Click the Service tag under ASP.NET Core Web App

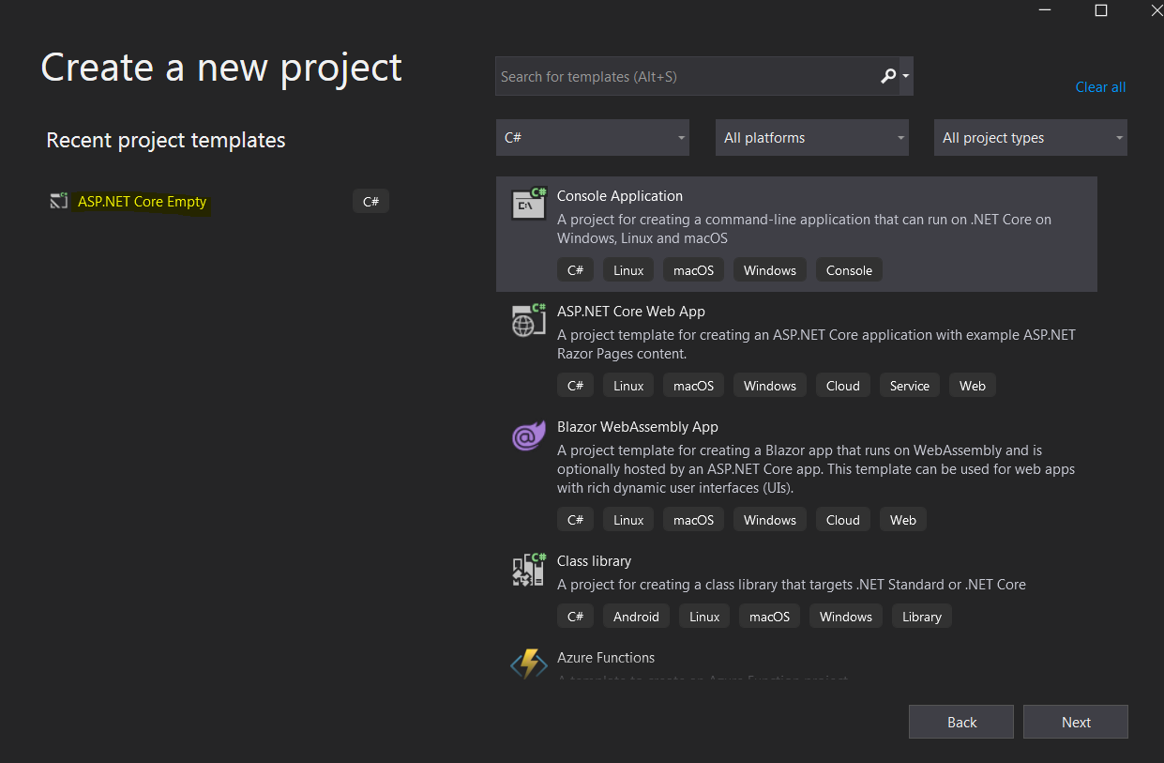[x=910, y=386]
